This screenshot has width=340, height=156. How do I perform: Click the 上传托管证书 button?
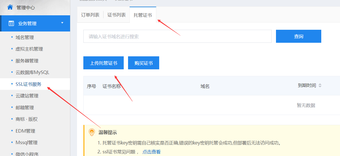[x=104, y=63]
